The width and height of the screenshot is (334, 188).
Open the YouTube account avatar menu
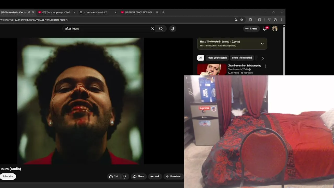pos(275,29)
